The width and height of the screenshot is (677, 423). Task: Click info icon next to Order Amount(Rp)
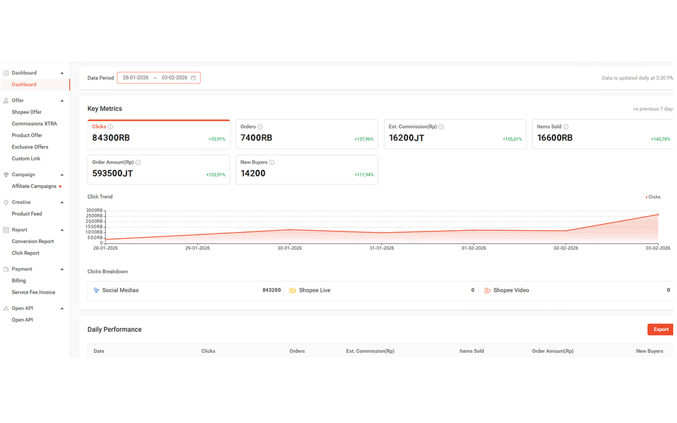coord(138,162)
